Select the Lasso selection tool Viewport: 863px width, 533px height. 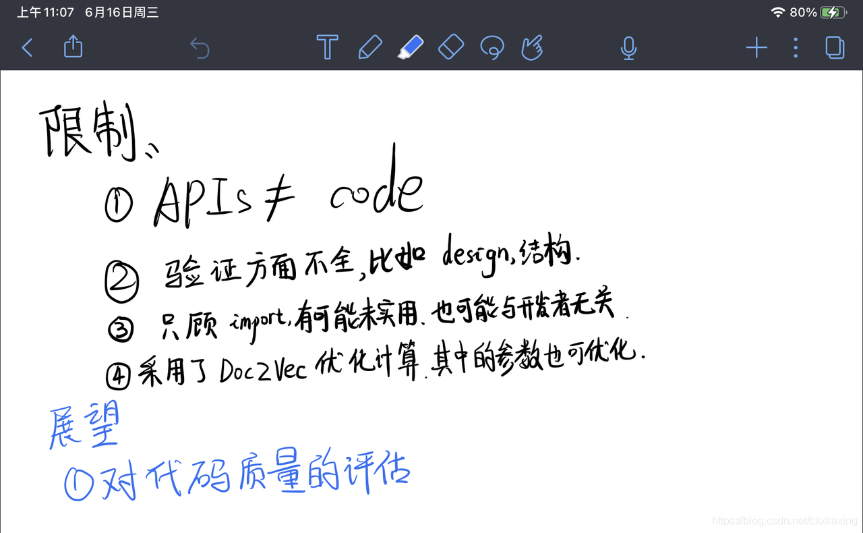[492, 48]
